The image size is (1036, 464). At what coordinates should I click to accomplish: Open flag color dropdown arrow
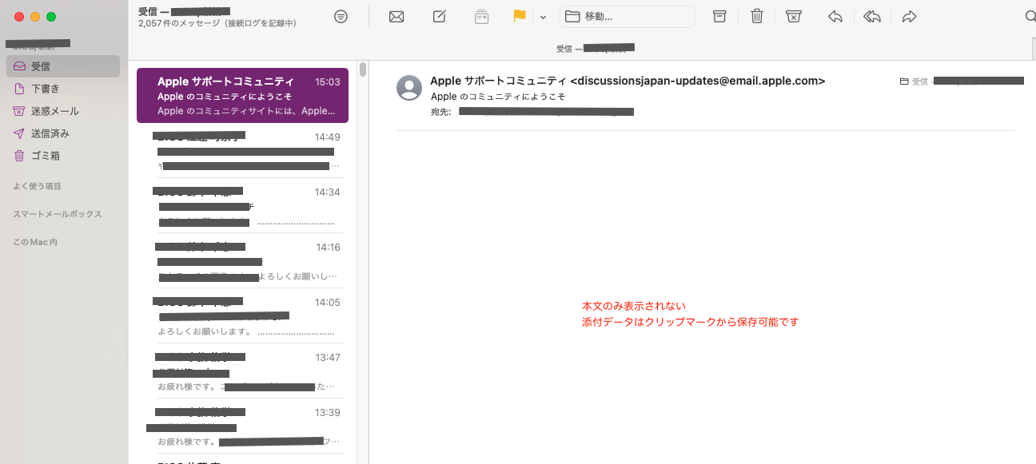(x=543, y=17)
